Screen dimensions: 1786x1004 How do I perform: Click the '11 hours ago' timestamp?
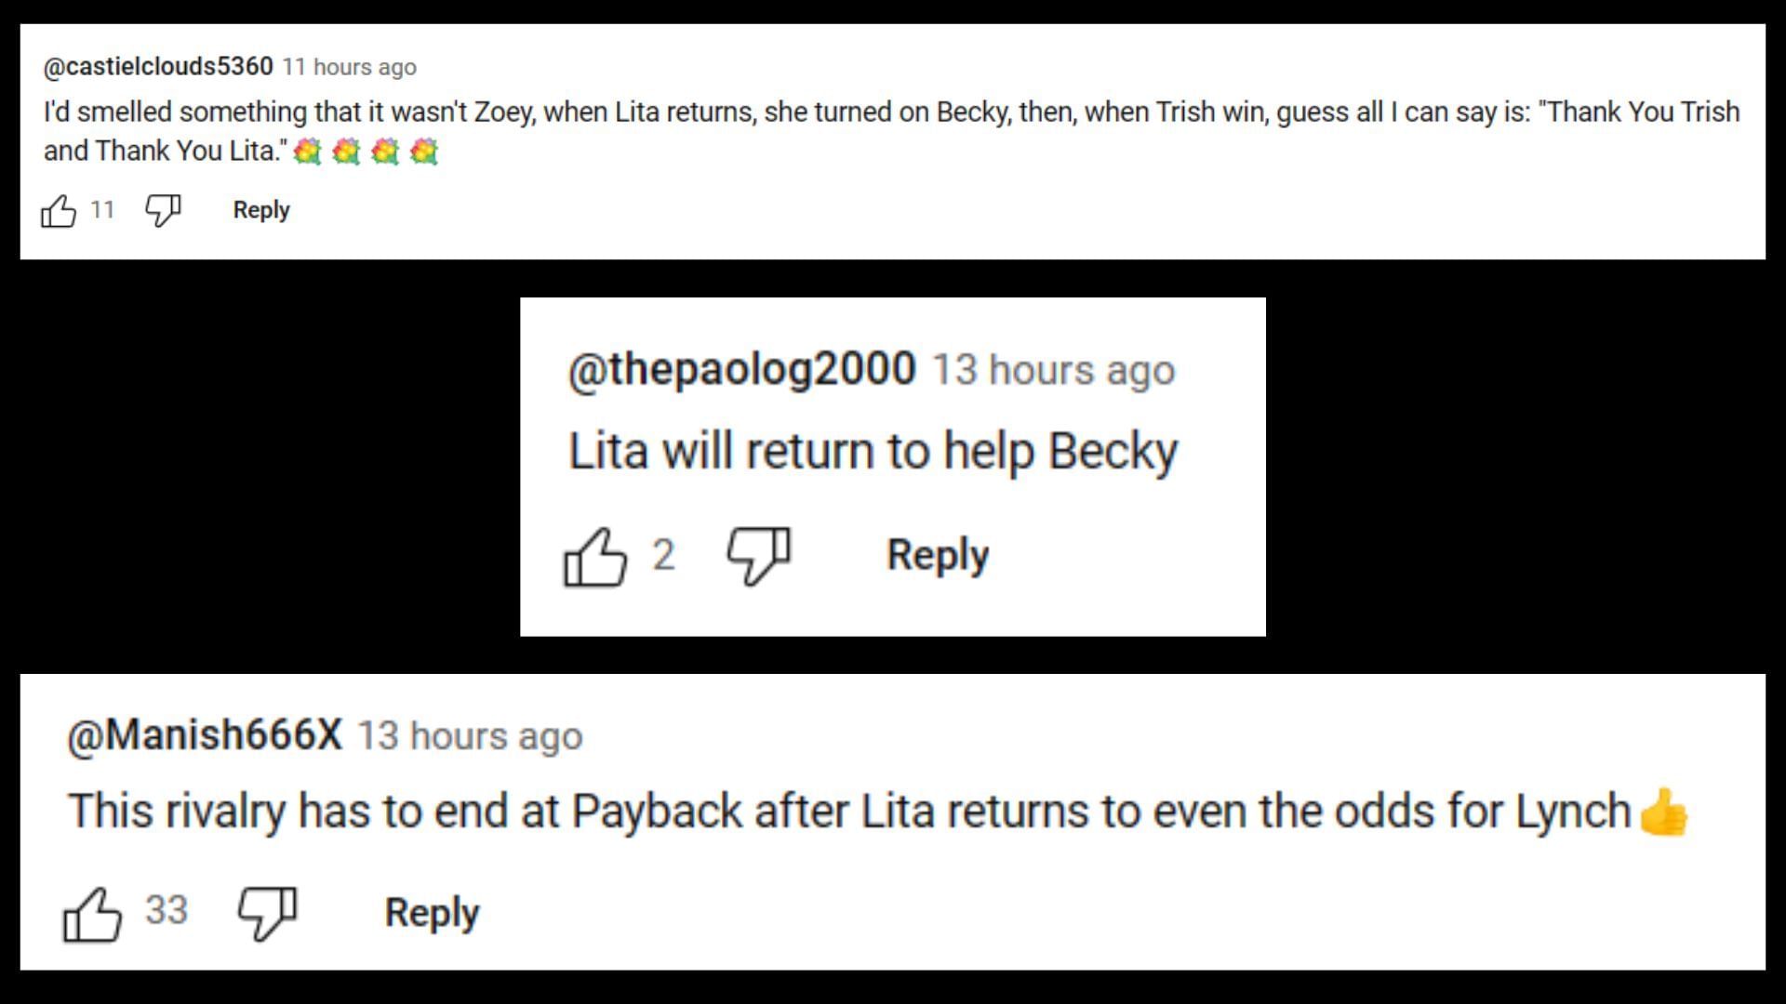click(x=350, y=68)
